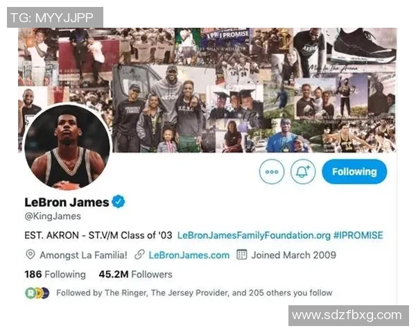Click the LeBron James display name
The height and width of the screenshot is (333, 416).
pyautogui.click(x=67, y=203)
